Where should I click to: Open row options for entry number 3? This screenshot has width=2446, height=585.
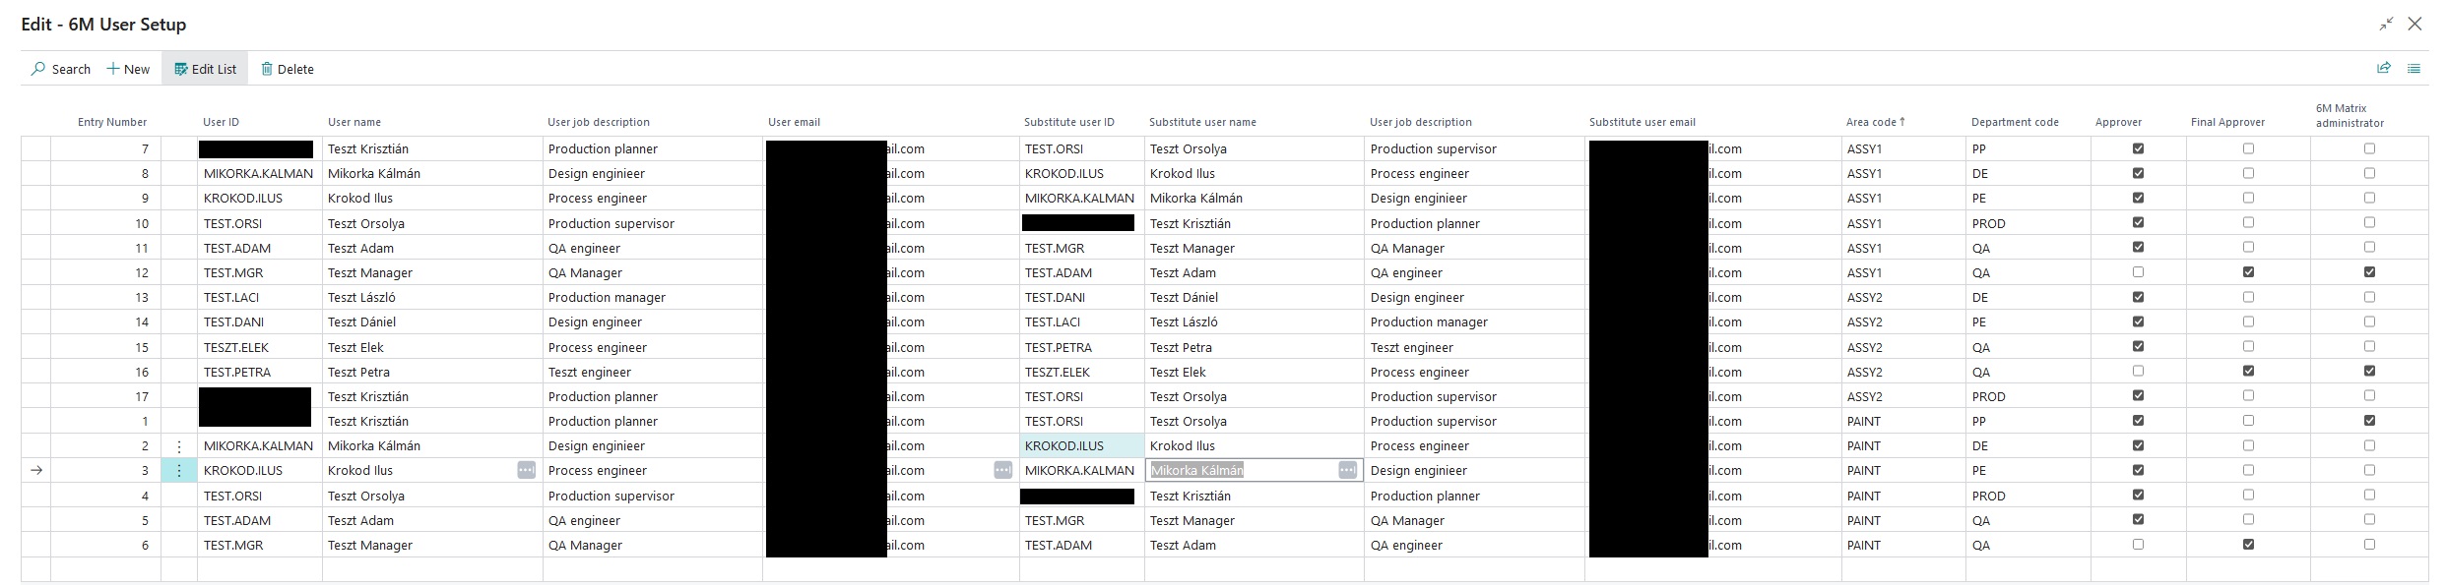(179, 471)
